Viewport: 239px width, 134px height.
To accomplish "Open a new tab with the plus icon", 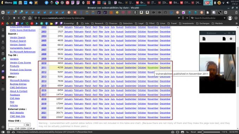I will tap(226, 13).
